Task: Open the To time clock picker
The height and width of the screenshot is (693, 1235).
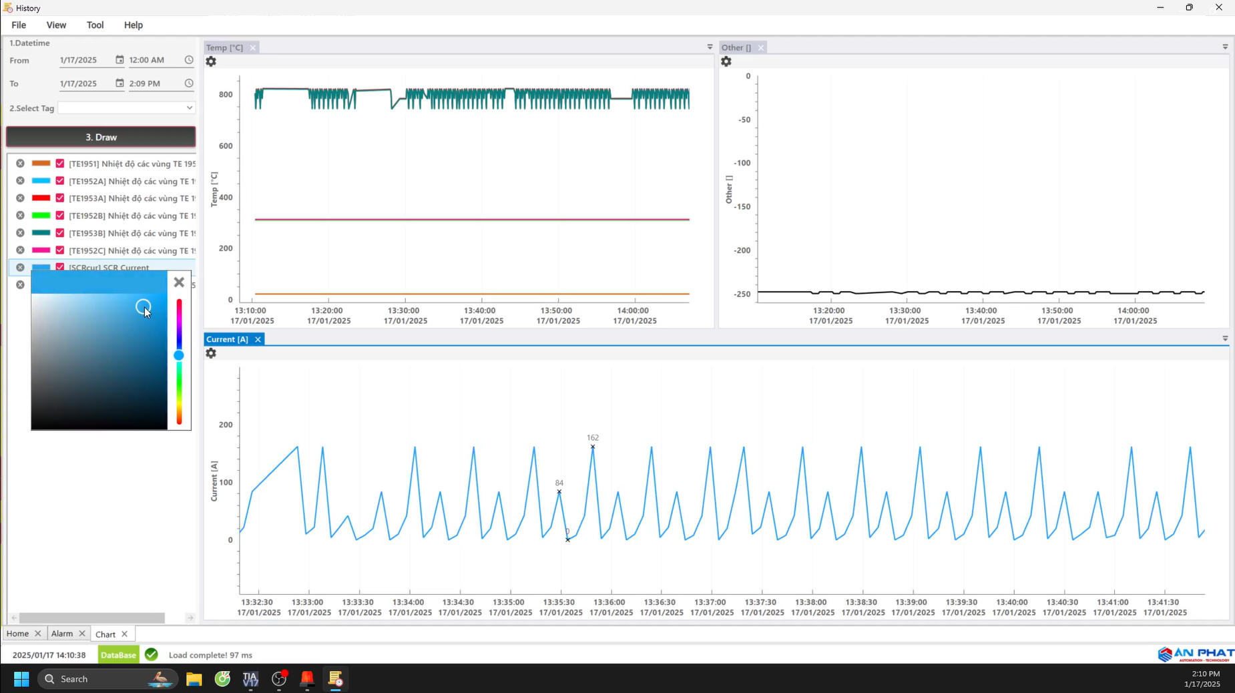Action: [189, 83]
